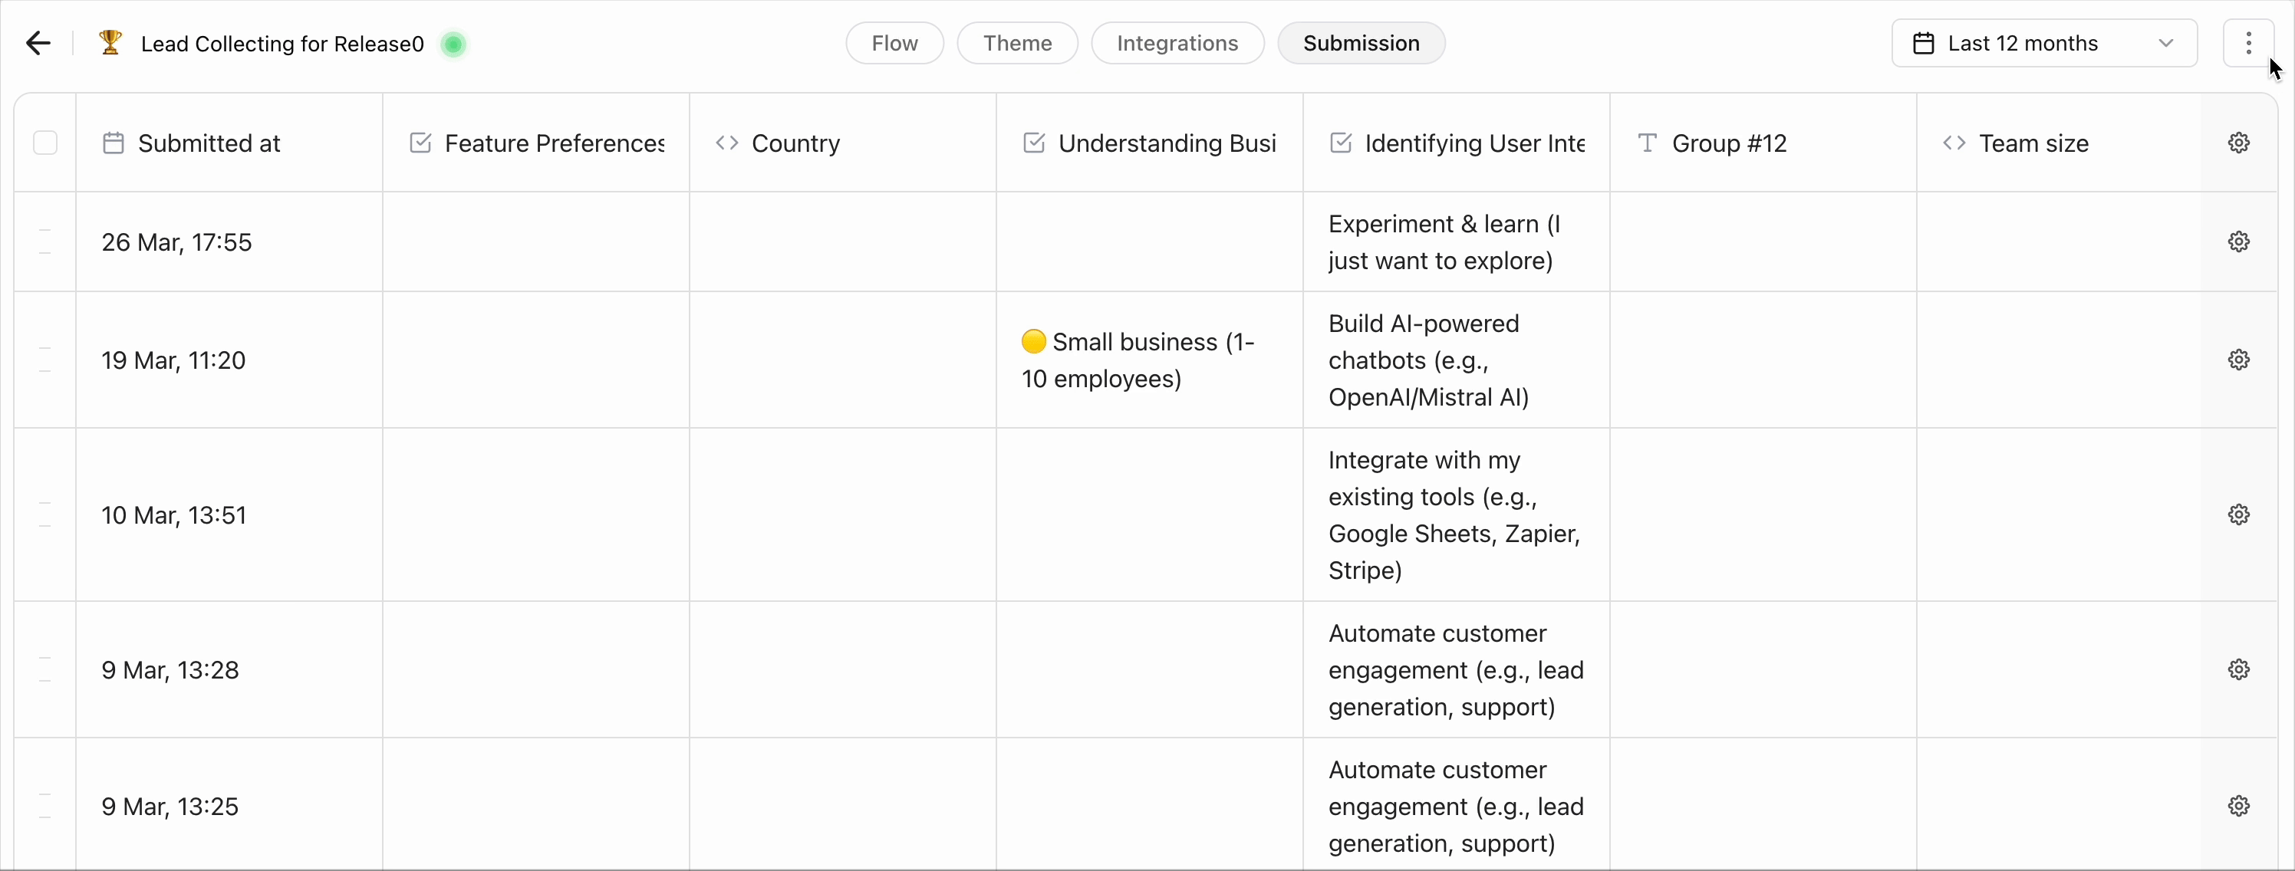
Task: Click gear icon in table header
Action: click(2239, 143)
